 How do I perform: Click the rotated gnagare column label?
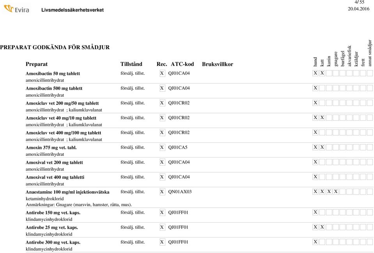[336, 59]
